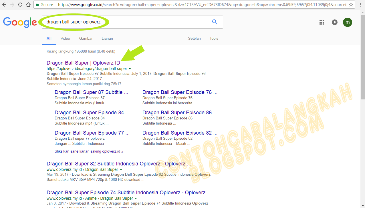Open Setélan settings menu
The width and height of the screenshot is (365, 208).
coord(195,38)
